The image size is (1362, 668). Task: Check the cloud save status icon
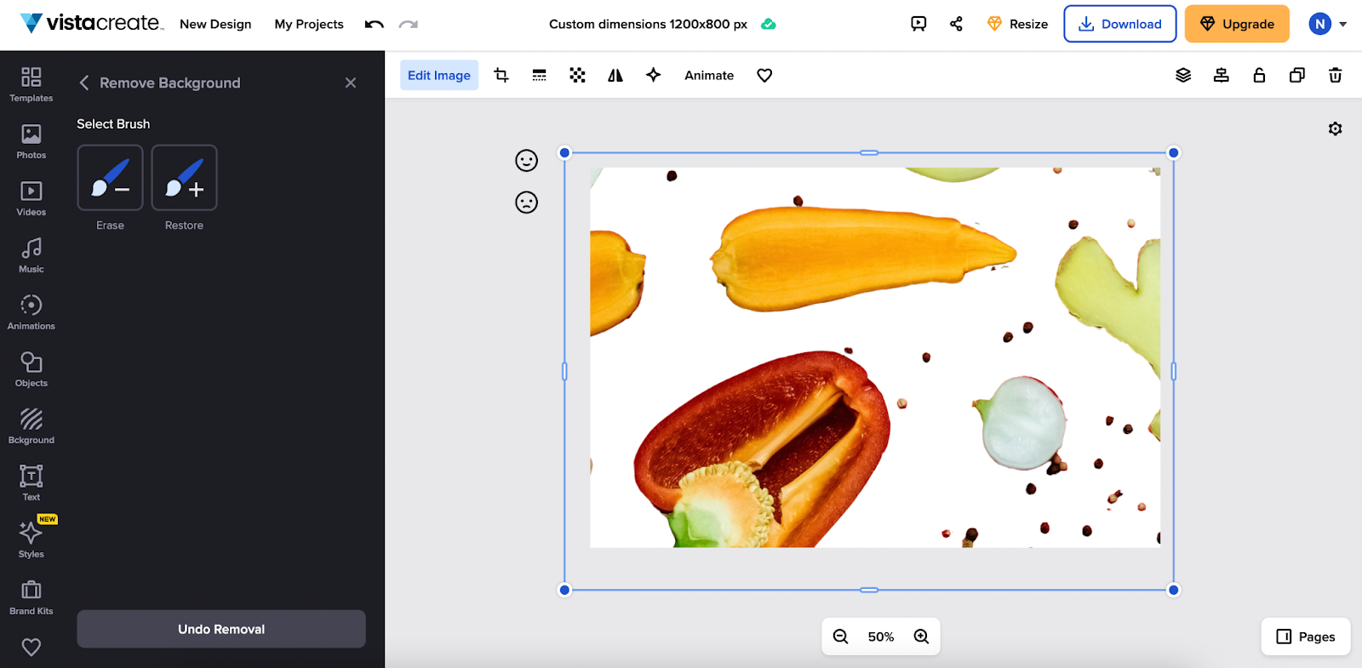pos(769,24)
